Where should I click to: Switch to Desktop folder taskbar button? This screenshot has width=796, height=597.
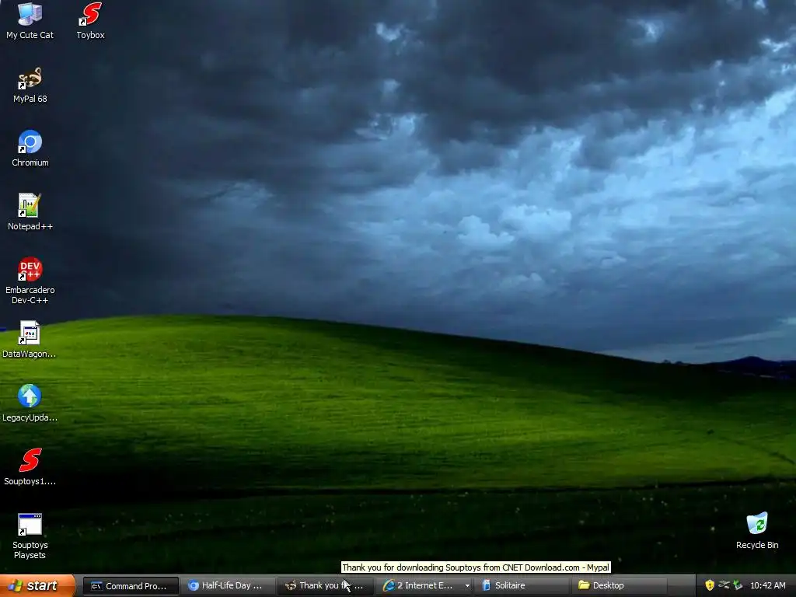(x=619, y=586)
